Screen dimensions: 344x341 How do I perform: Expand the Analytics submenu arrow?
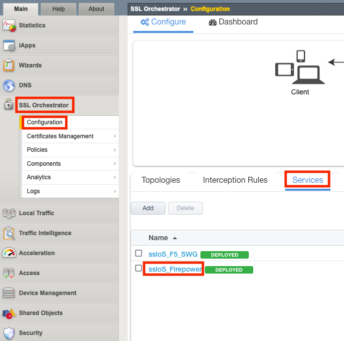115,177
